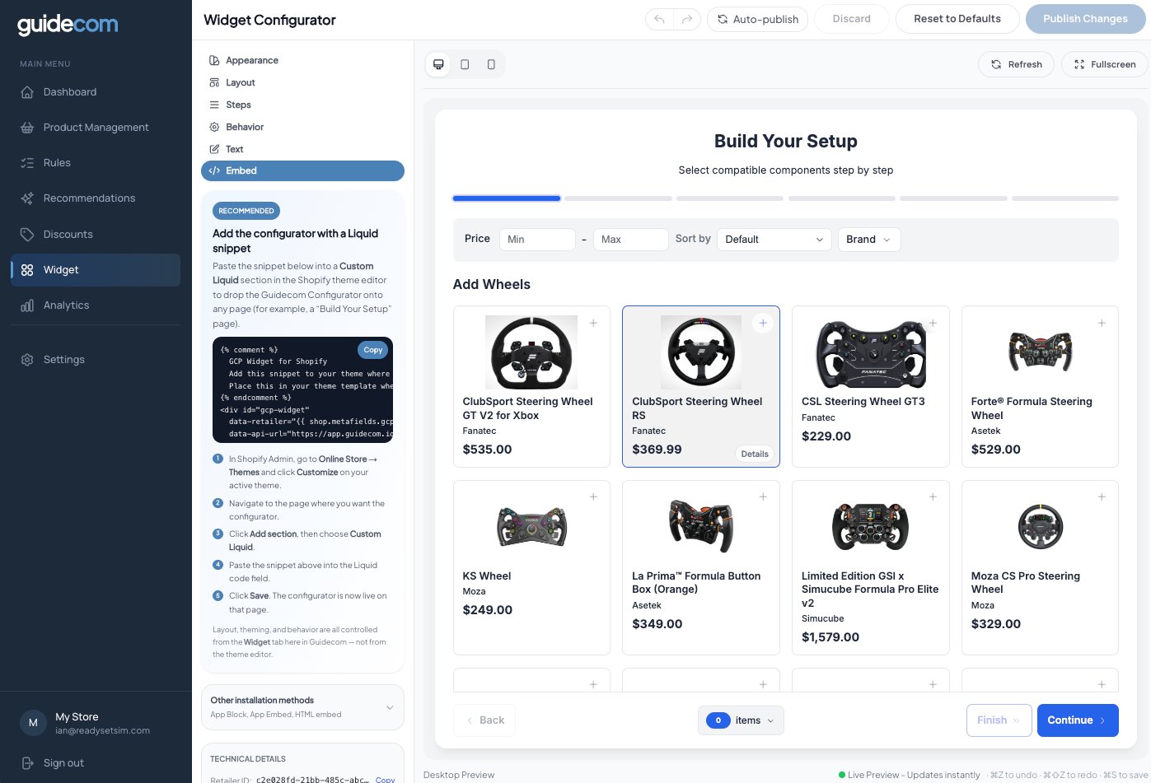Switch to the mobile preview icon
The width and height of the screenshot is (1151, 783).
(x=491, y=64)
